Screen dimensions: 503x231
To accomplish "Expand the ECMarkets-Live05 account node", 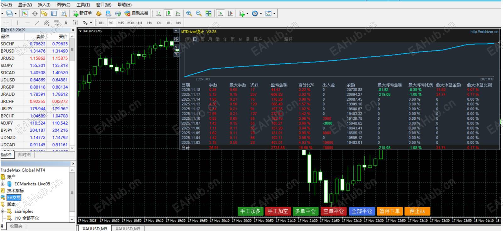I will pos(3,184).
